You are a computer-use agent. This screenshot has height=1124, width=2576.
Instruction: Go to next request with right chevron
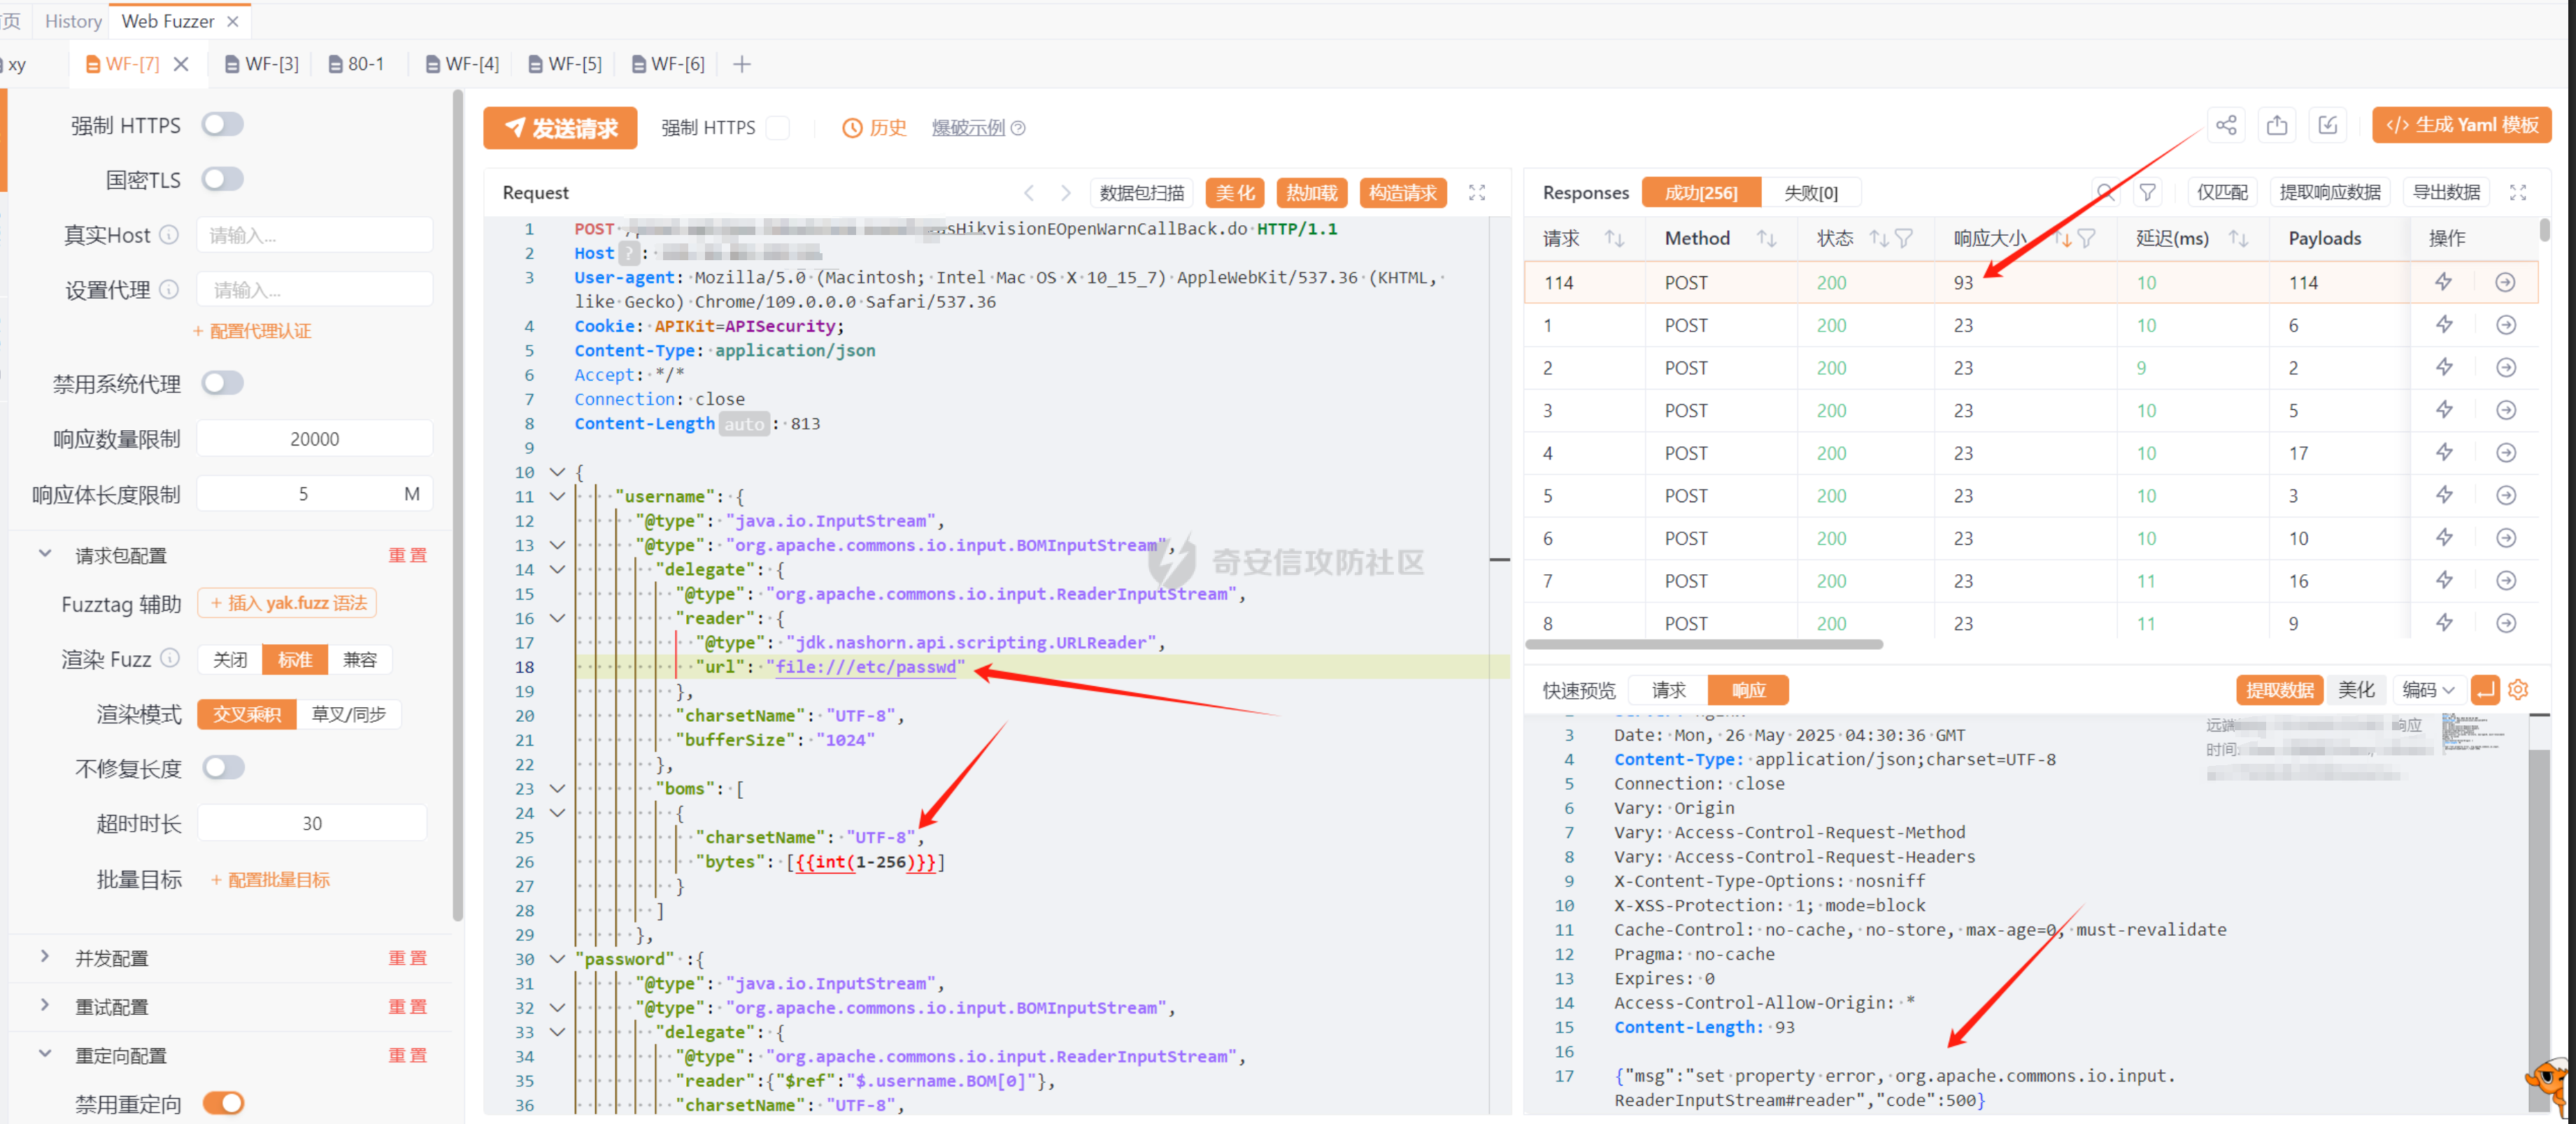pos(1066,193)
